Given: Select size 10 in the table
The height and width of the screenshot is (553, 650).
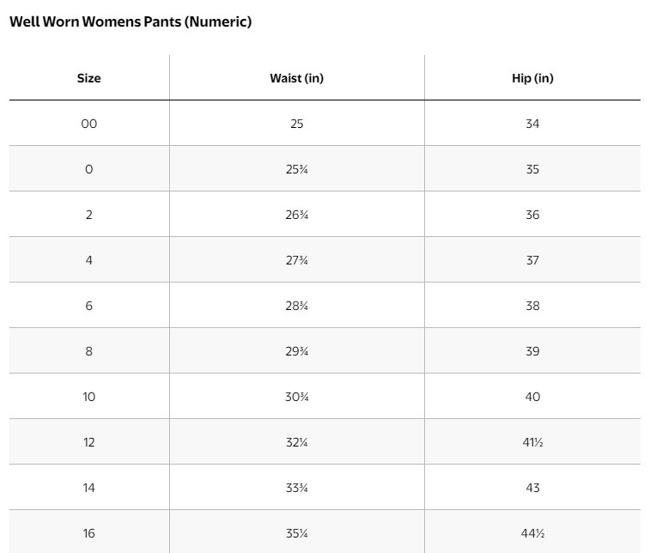Looking at the screenshot, I should coord(89,397).
